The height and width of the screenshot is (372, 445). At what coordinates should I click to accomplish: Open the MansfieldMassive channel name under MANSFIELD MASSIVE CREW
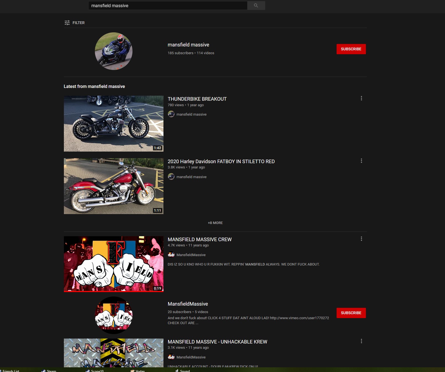point(191,255)
